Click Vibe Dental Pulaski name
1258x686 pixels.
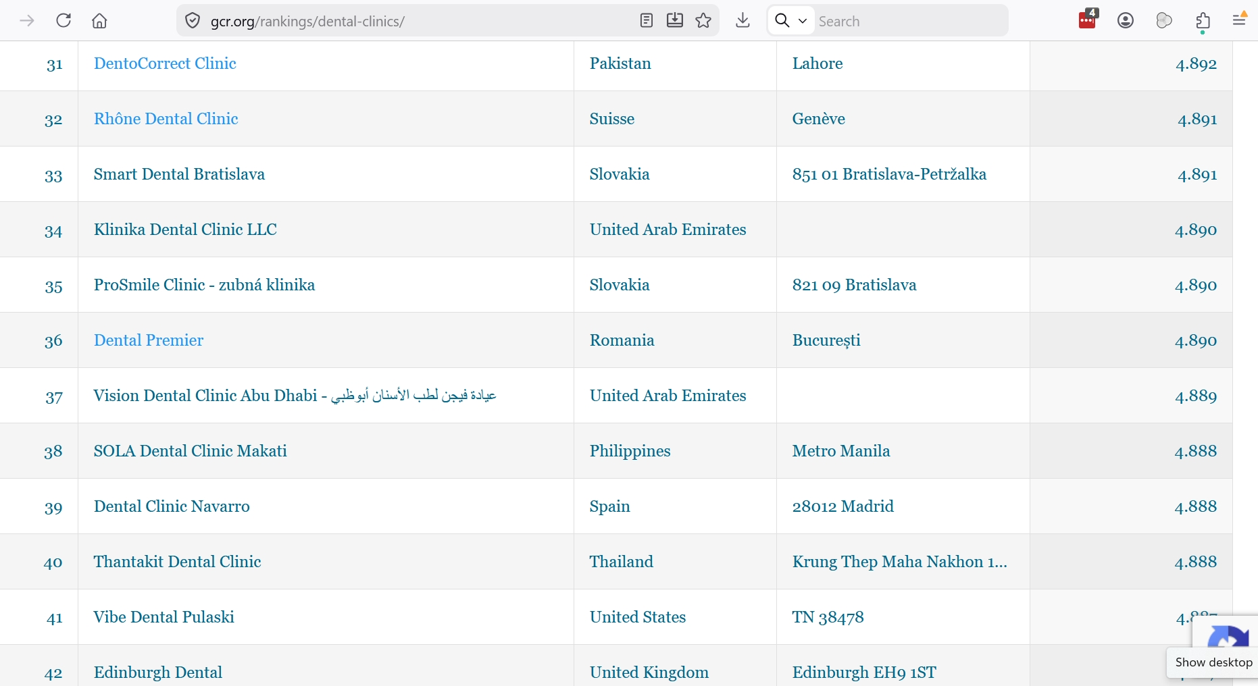164,617
